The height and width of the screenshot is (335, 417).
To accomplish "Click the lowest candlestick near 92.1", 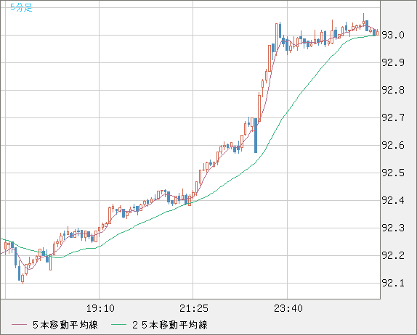I will (x=23, y=278).
